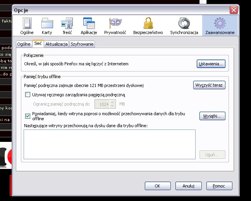
Task: Open the Ogólne options panel icon
Action: click(27, 24)
